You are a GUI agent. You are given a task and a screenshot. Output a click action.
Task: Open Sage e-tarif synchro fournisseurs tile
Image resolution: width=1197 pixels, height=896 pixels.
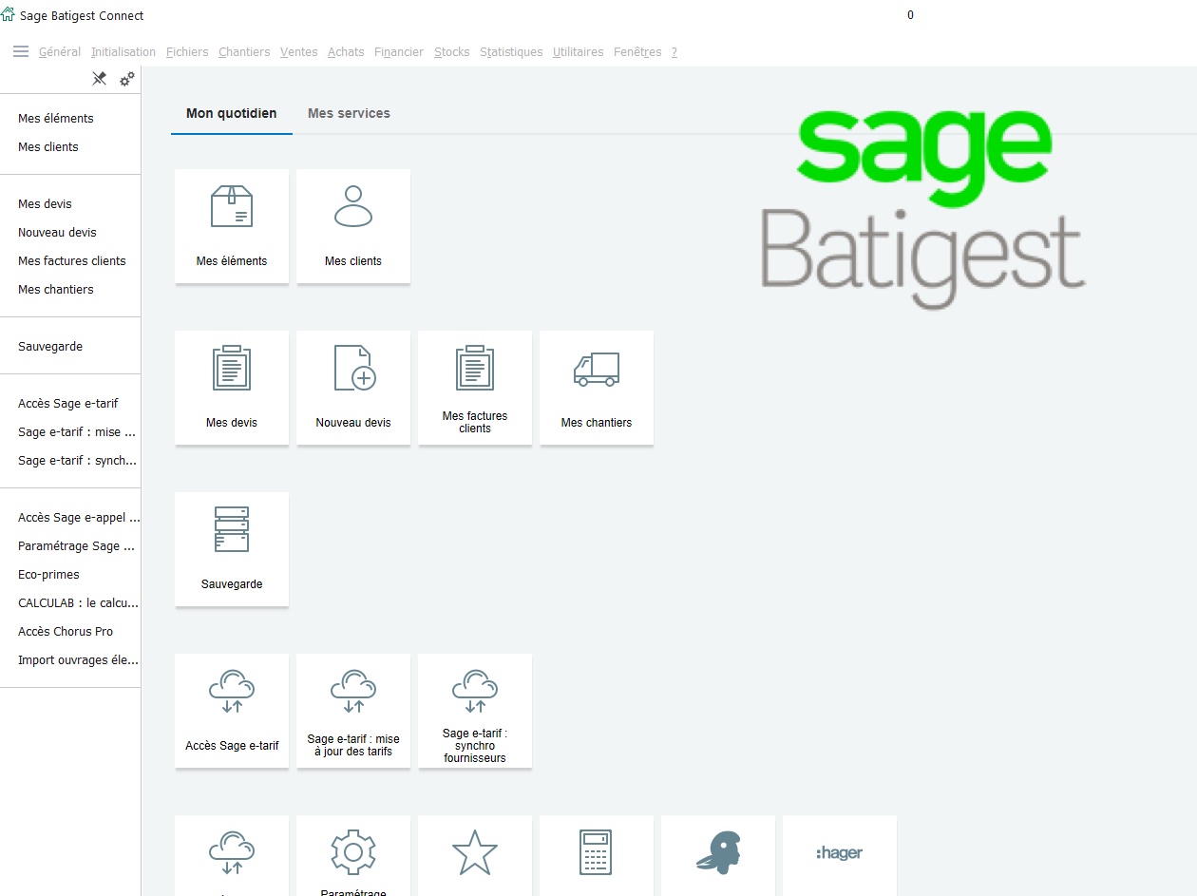coord(475,711)
